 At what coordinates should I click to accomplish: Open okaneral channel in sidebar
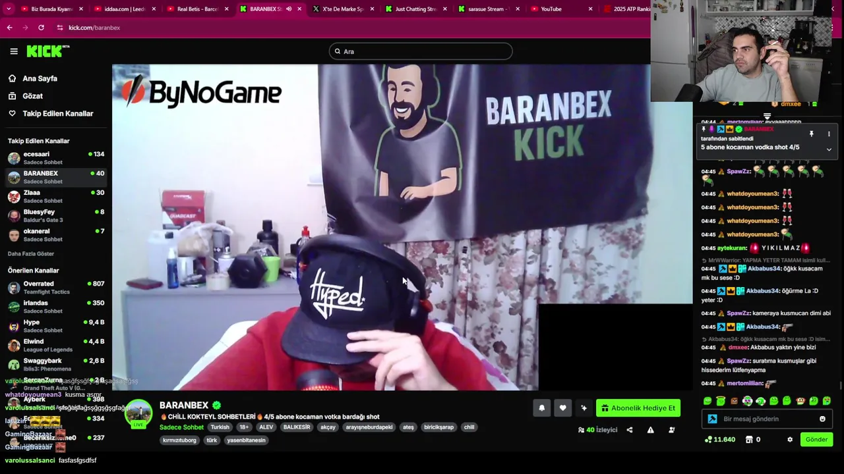point(55,235)
